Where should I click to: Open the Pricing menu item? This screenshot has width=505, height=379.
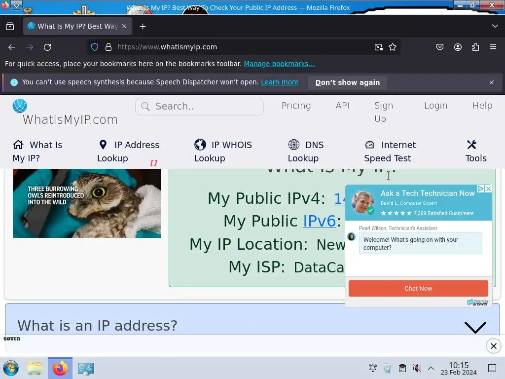pyautogui.click(x=296, y=106)
